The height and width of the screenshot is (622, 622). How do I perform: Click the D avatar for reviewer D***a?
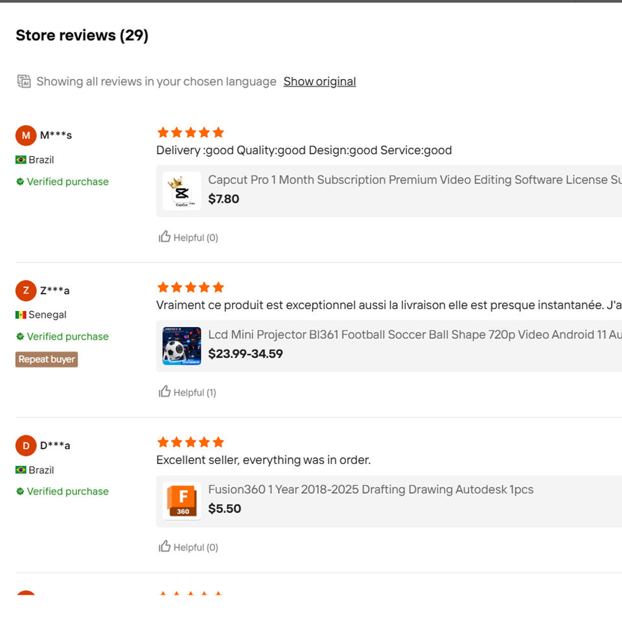pos(25,445)
